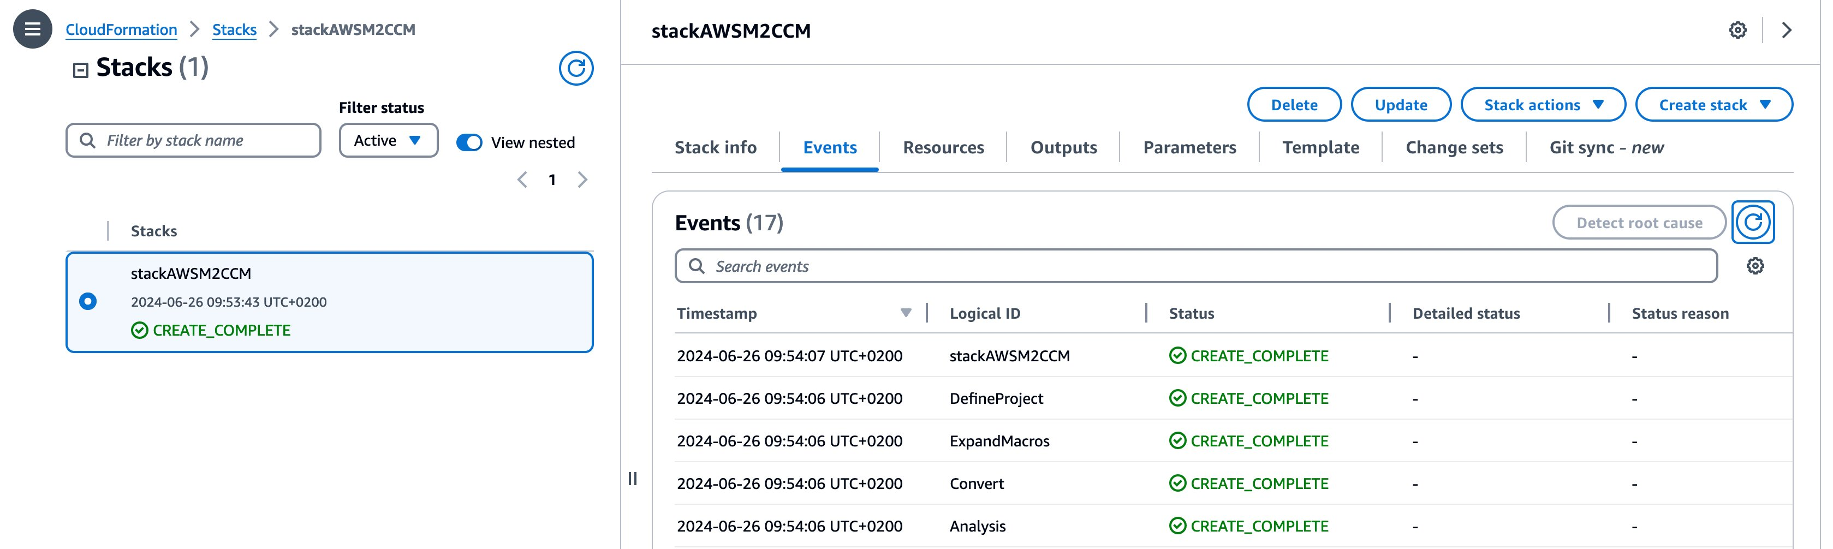
Task: Open Events table preferences gear
Action: (x=1755, y=265)
